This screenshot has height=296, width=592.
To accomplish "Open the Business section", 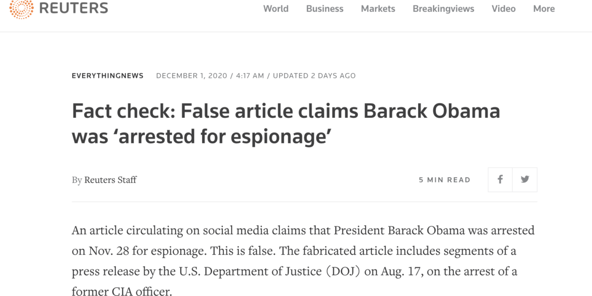I will coord(325,9).
